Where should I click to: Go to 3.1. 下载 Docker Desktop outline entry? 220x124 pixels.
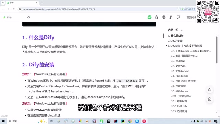pos(191,51)
